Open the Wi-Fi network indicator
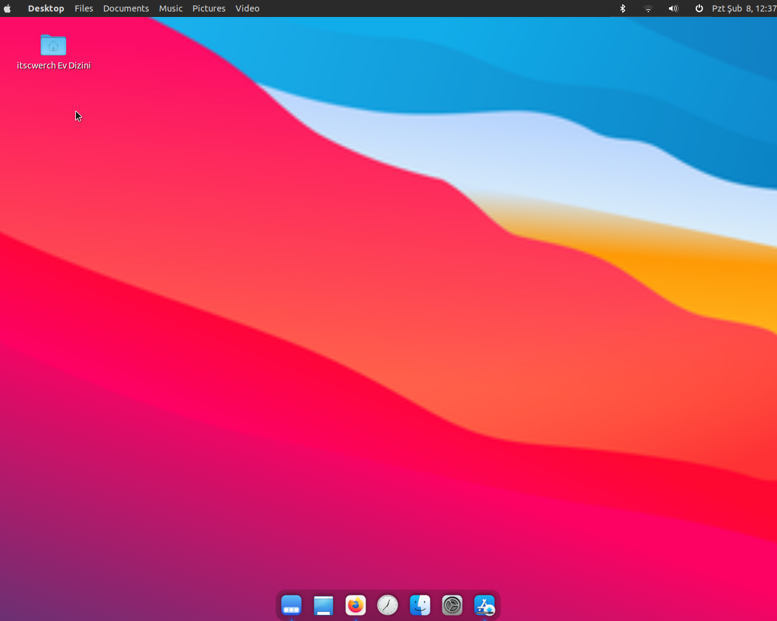 pyautogui.click(x=648, y=8)
